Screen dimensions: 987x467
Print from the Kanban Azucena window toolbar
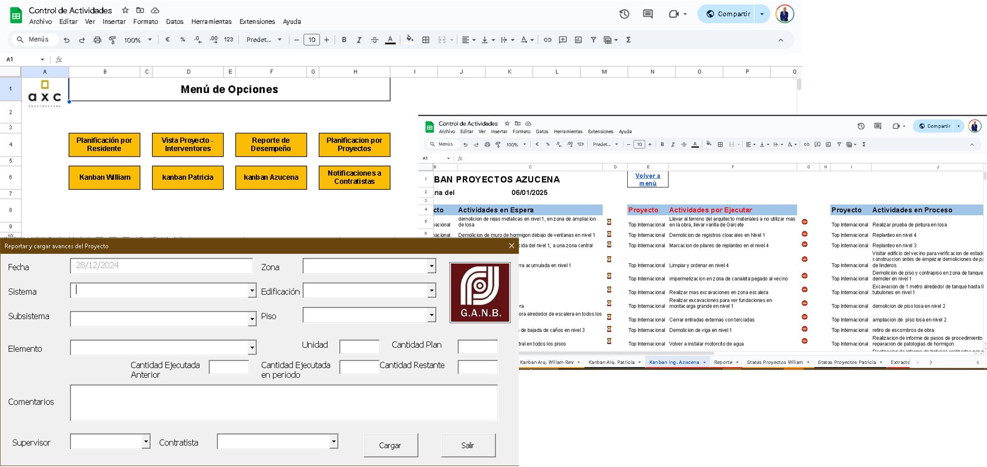click(x=487, y=144)
